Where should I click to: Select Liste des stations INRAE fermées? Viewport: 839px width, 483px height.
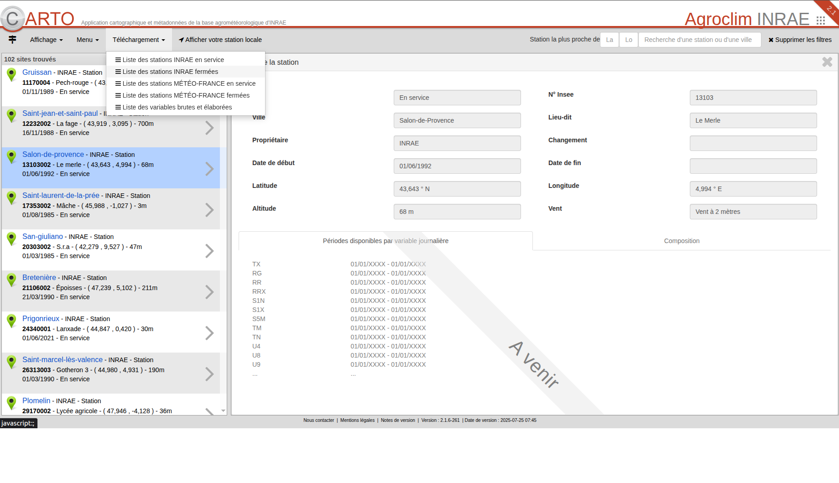coord(170,72)
